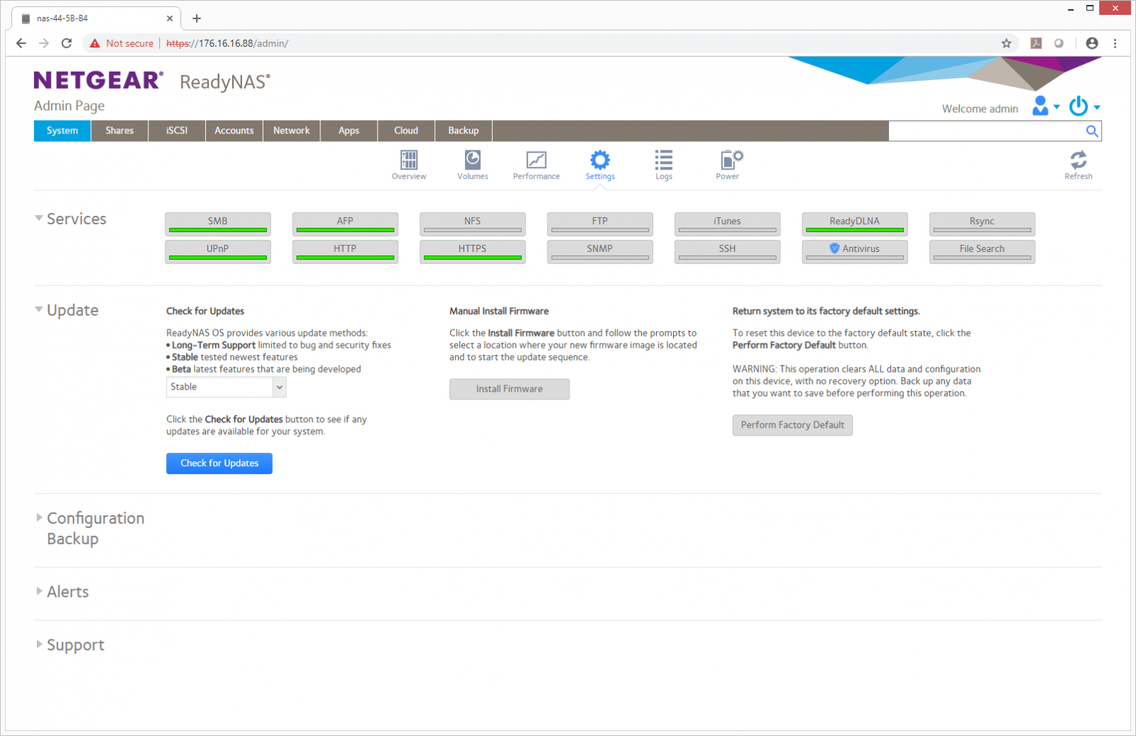
Task: Switch to the Cloud tab
Action: click(x=406, y=131)
